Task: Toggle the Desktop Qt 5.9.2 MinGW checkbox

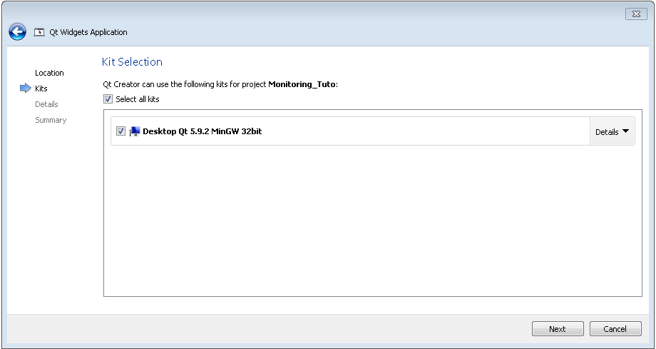Action: click(121, 131)
